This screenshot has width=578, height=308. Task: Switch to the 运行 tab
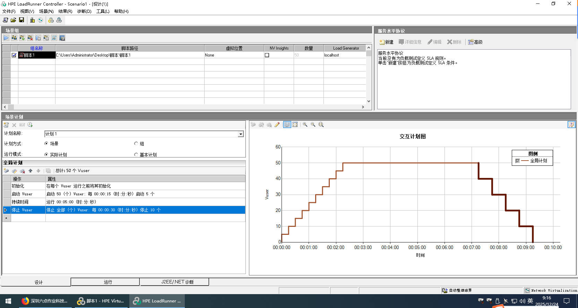click(x=108, y=282)
